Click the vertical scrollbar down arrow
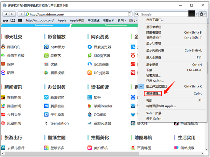This screenshot has width=210, height=157. pyautogui.click(x=206, y=149)
